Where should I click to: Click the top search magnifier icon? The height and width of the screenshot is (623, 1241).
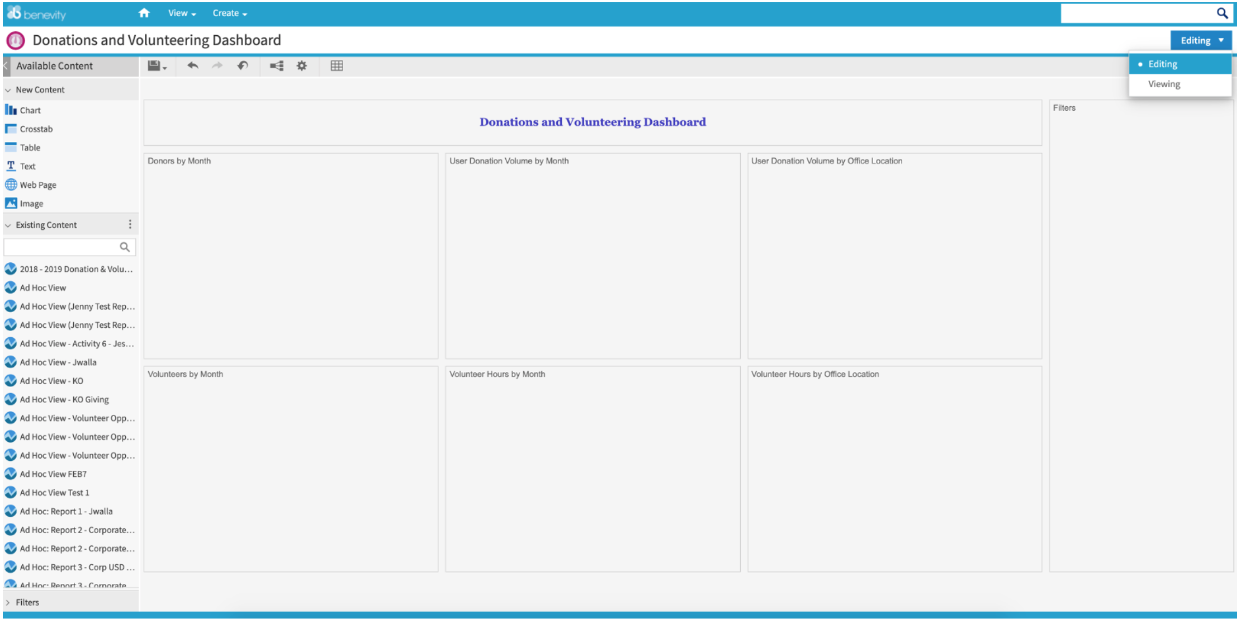tap(1222, 13)
